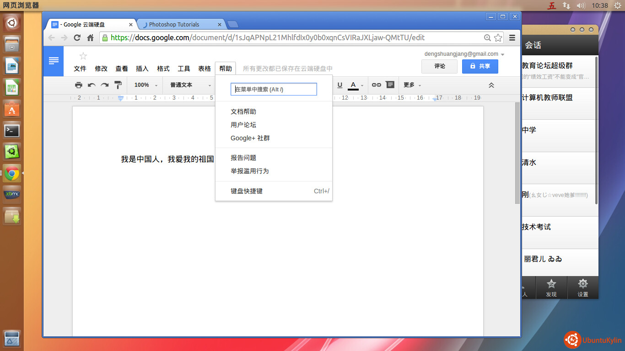This screenshot has height=351, width=625.
Task: Collapse the toolbar with double chevron
Action: coord(491,85)
